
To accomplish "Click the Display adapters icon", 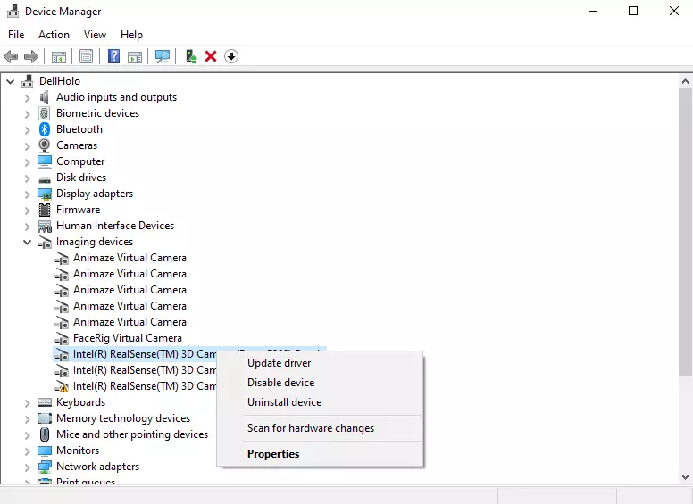I will pos(44,194).
